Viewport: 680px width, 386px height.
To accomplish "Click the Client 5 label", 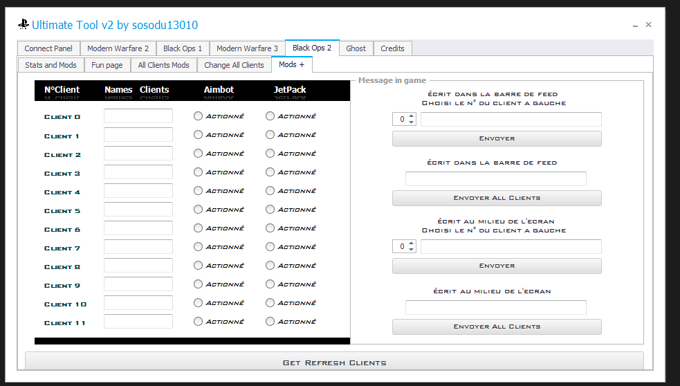I will tap(62, 211).
